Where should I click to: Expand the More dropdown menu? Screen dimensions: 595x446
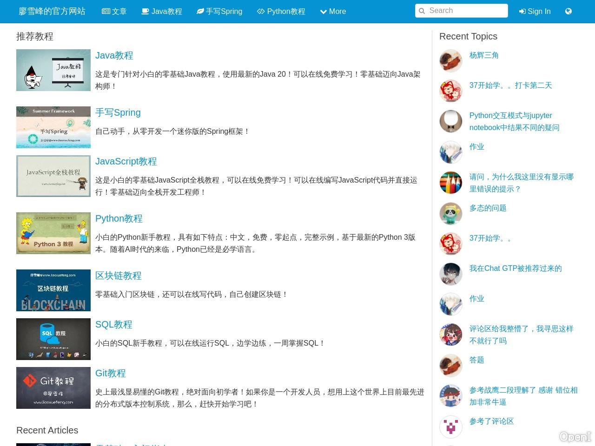pos(333,11)
